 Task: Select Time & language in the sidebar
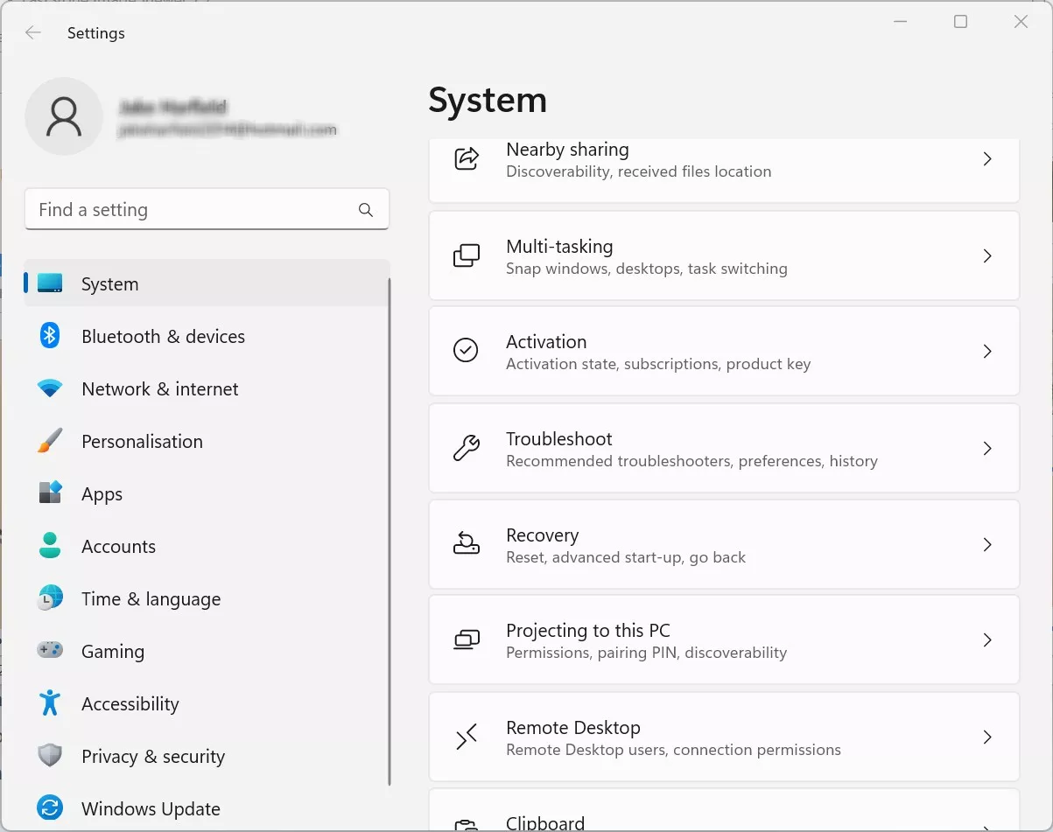pyautogui.click(x=151, y=599)
